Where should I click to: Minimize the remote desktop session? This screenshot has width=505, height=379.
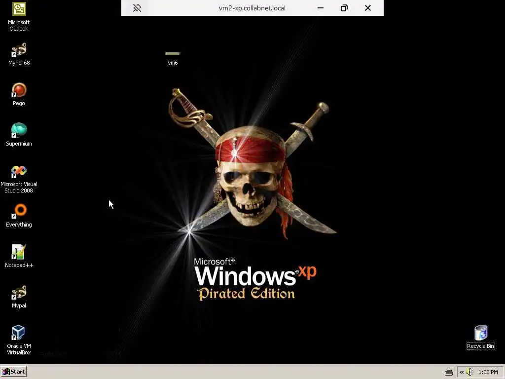pos(321,8)
